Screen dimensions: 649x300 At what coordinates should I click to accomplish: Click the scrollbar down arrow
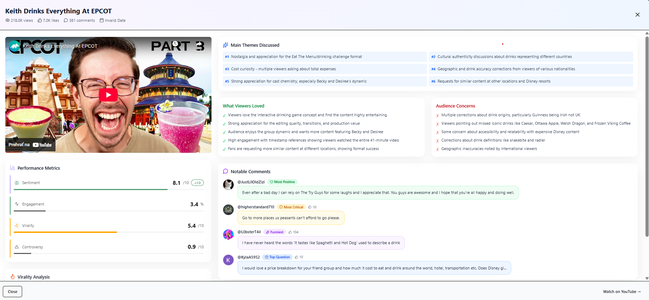[647, 278]
